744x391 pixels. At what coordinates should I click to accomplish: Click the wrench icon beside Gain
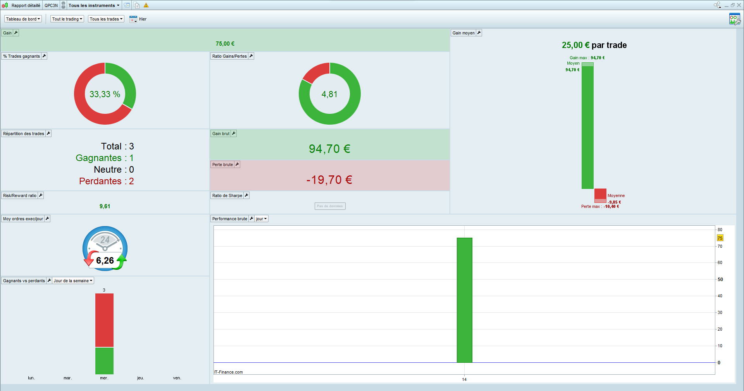16,33
